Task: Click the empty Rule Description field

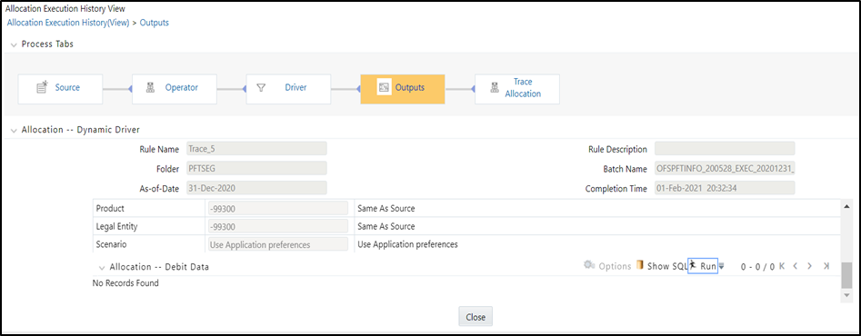Action: click(x=725, y=149)
